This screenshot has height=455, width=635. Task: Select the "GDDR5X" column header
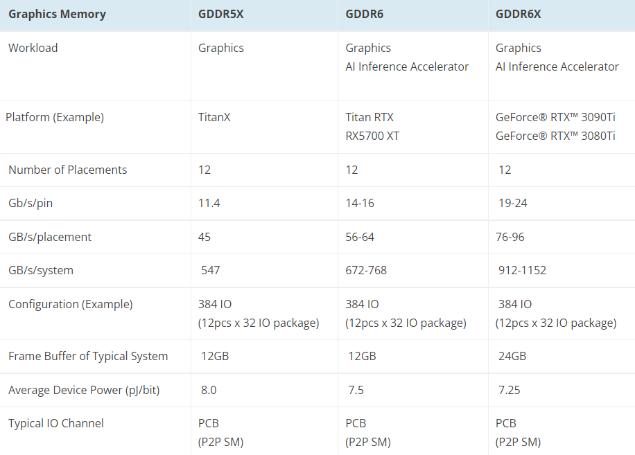click(220, 14)
